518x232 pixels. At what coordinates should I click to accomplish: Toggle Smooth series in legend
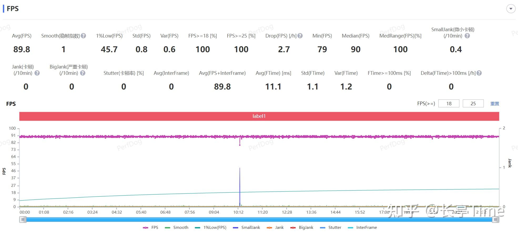click(176, 228)
